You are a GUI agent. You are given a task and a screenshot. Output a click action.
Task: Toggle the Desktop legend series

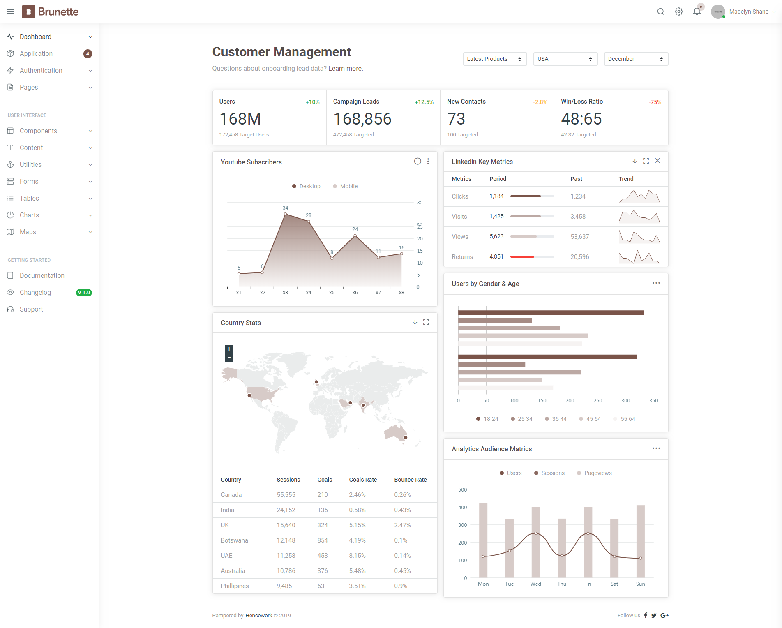click(306, 186)
